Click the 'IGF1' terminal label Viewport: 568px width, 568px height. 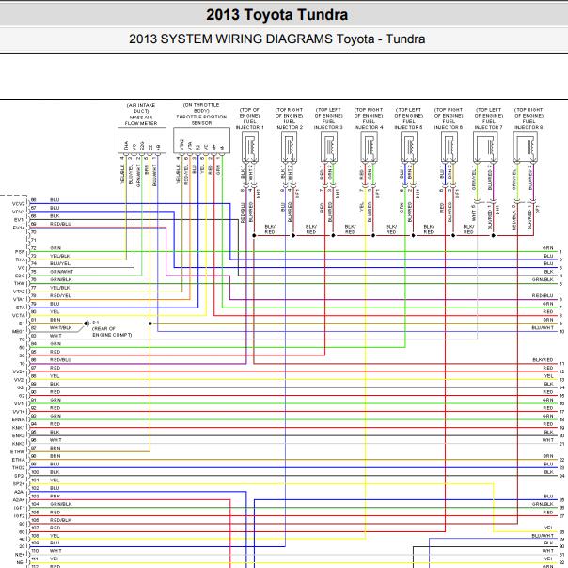tap(19, 508)
